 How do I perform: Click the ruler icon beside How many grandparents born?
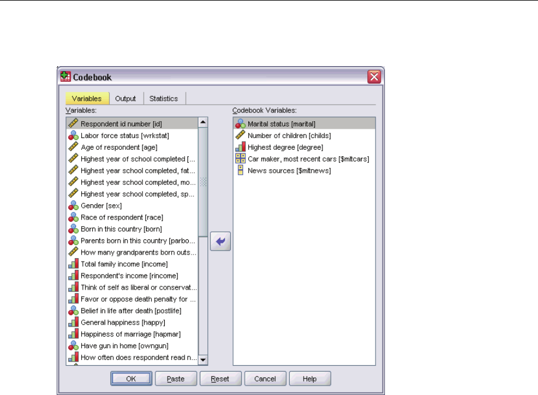pos(73,252)
